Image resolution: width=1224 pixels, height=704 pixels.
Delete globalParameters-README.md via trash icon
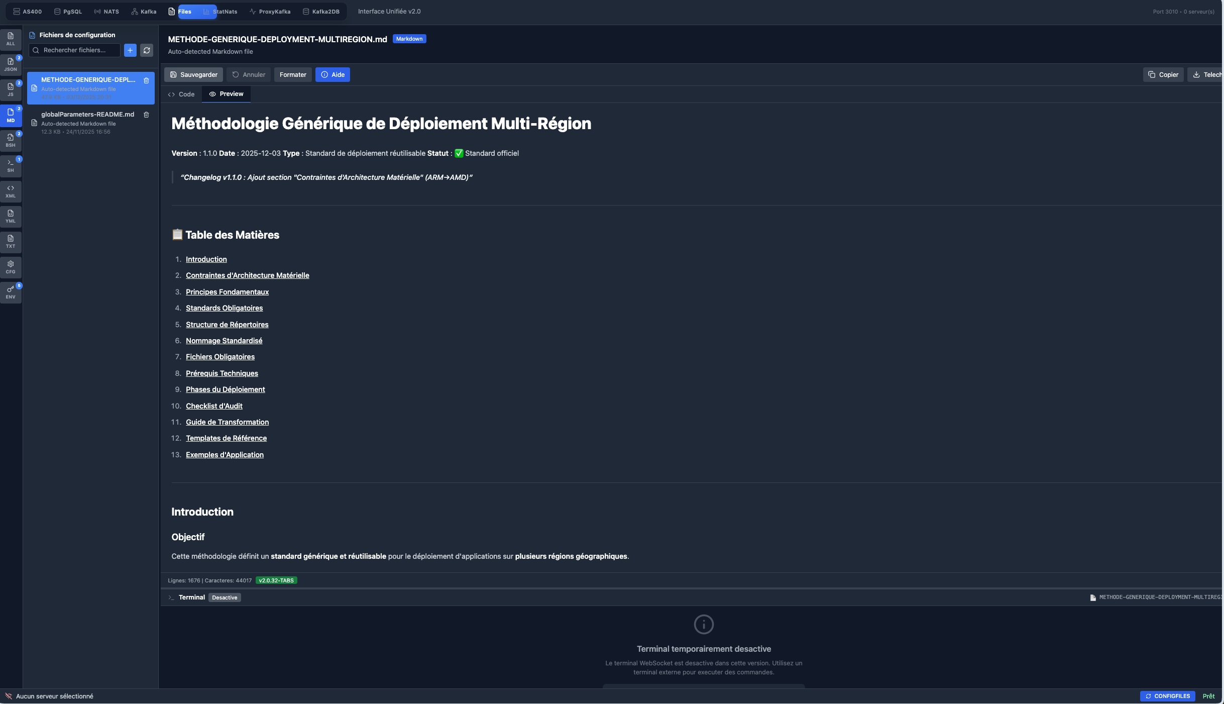(x=146, y=115)
